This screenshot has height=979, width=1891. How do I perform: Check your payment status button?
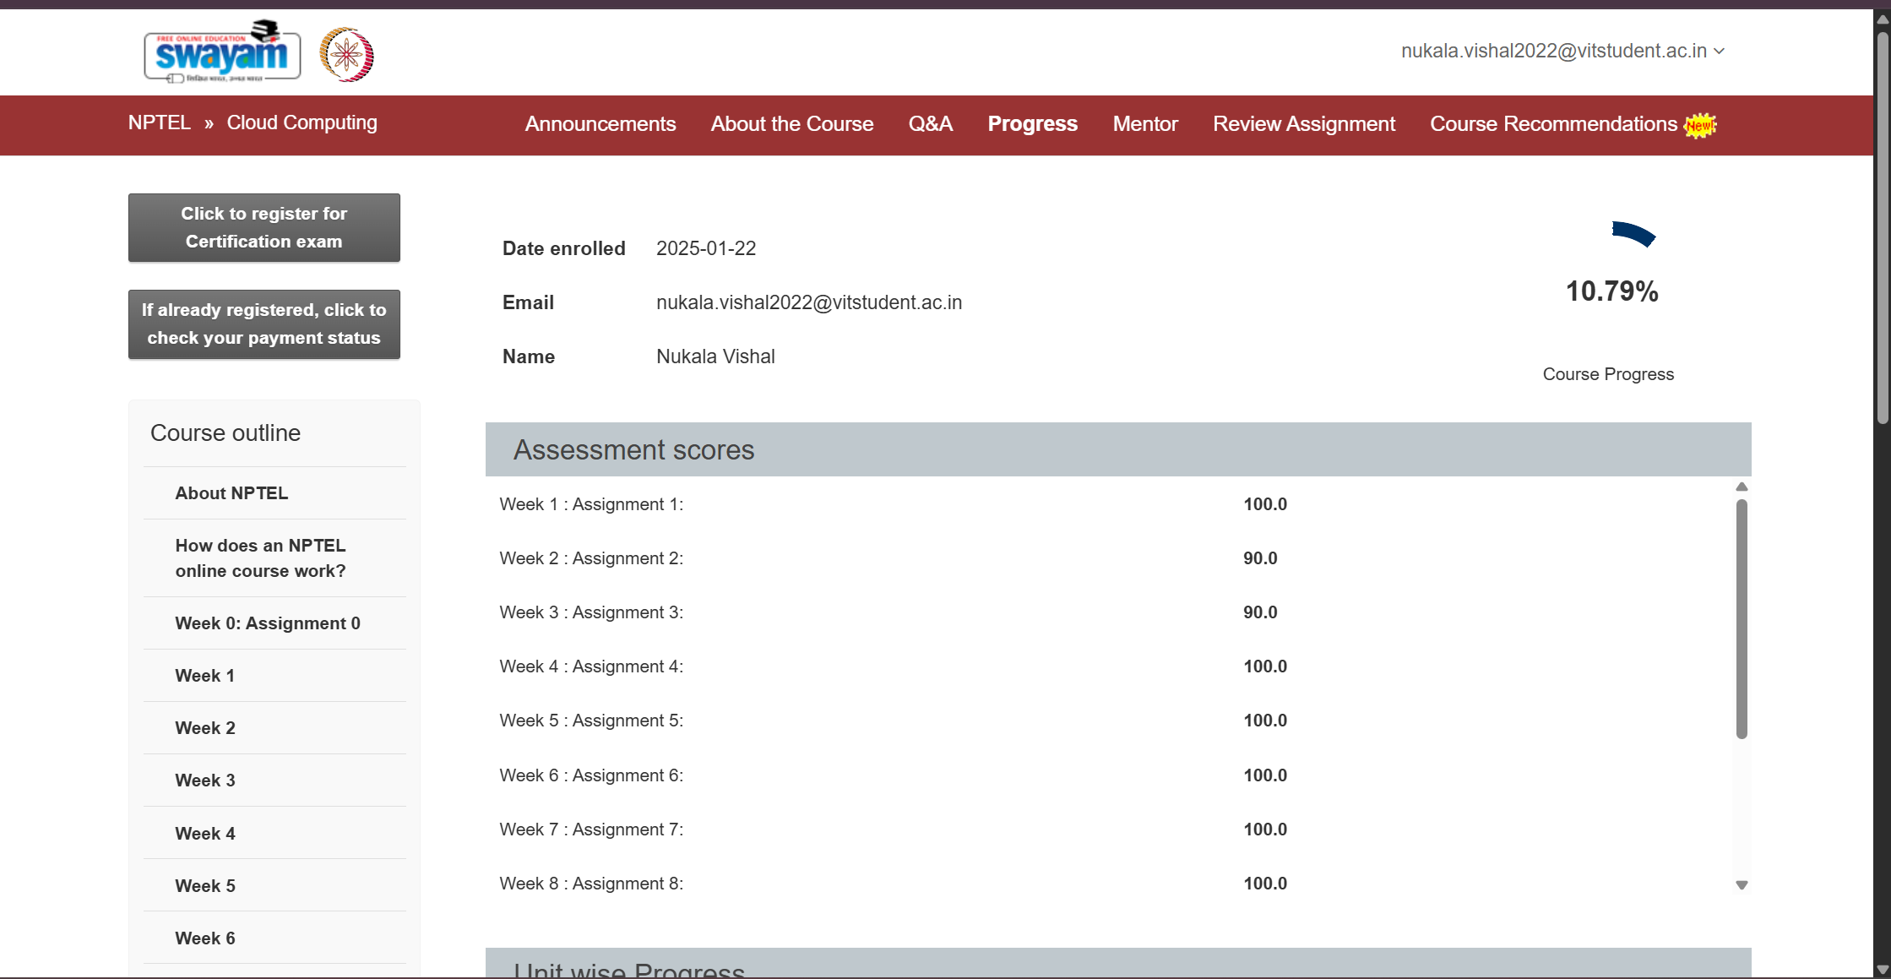click(264, 324)
